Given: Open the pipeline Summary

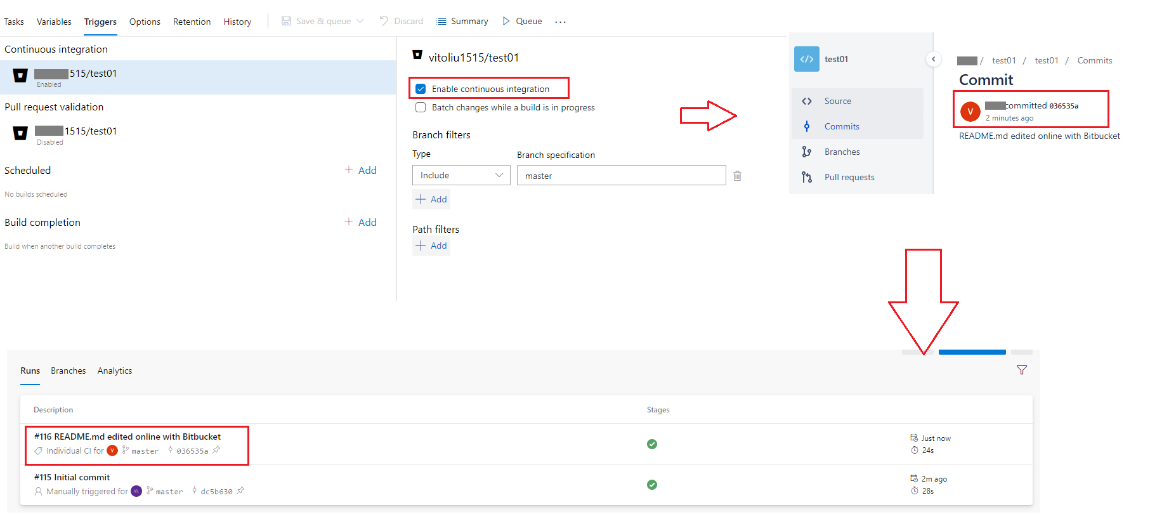Looking at the screenshot, I should coord(463,21).
